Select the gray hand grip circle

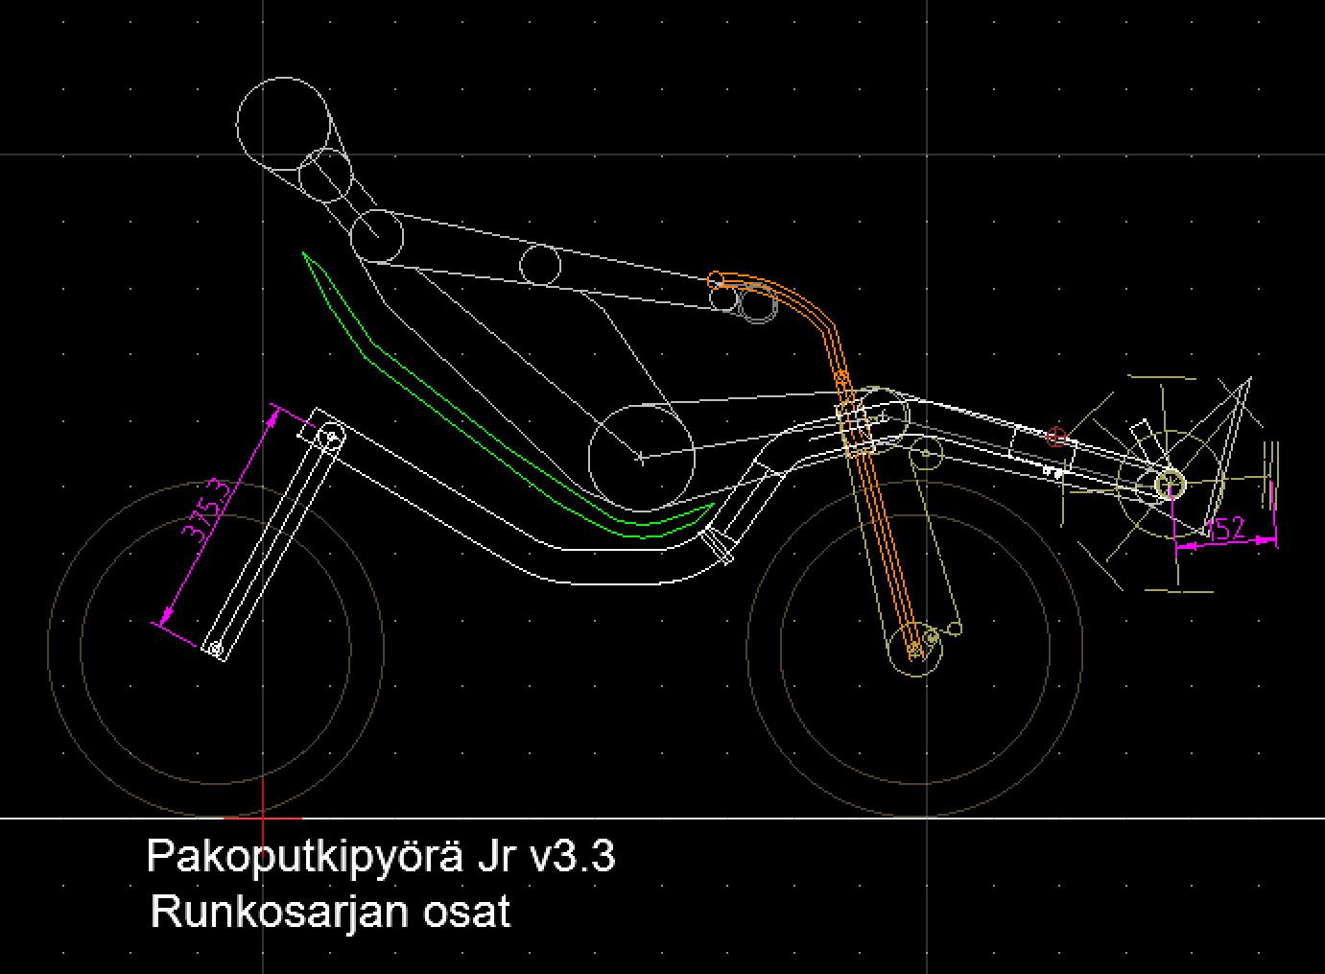tap(757, 303)
